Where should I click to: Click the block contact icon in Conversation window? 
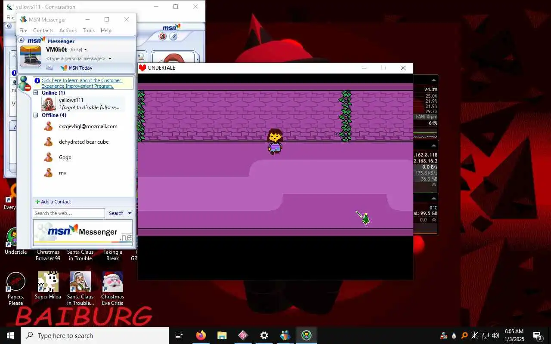(x=163, y=37)
